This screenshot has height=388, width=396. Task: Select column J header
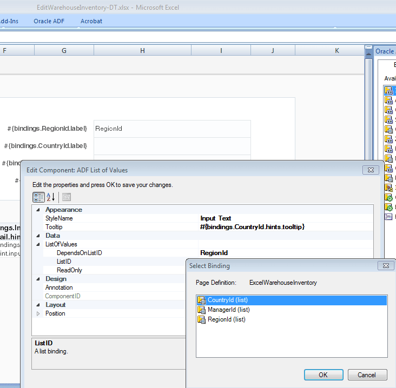coord(273,51)
